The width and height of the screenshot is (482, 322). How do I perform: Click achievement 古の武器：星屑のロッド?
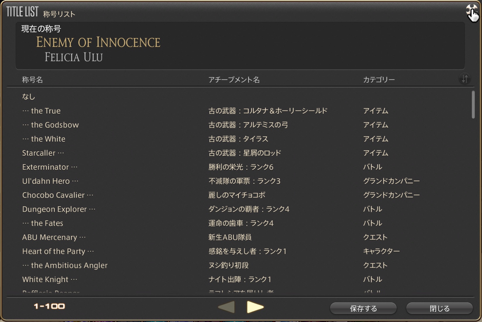coord(245,153)
